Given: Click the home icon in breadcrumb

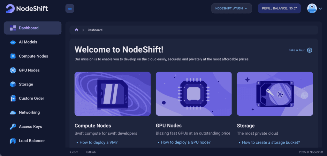Looking at the screenshot, I should [x=77, y=30].
